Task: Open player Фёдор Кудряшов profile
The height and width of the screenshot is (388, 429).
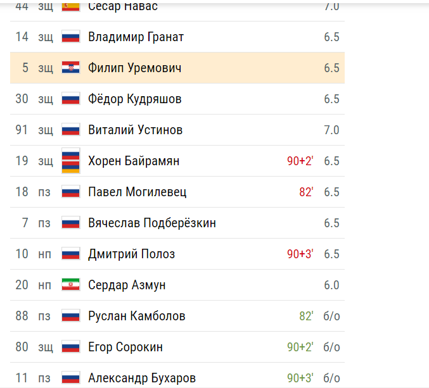Action: click(134, 99)
